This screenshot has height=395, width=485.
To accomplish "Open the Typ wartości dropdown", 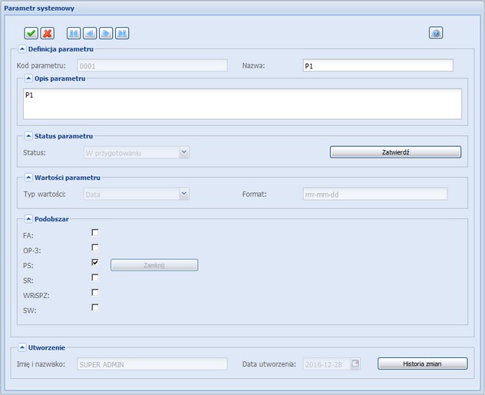I will point(183,194).
